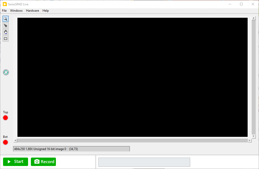
Task: Select the rectangle ROI tool
Action: pyautogui.click(x=6, y=39)
